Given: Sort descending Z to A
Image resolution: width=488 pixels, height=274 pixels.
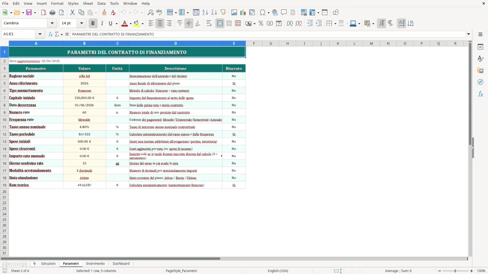Looking at the screenshot, I should tap(214, 13).
